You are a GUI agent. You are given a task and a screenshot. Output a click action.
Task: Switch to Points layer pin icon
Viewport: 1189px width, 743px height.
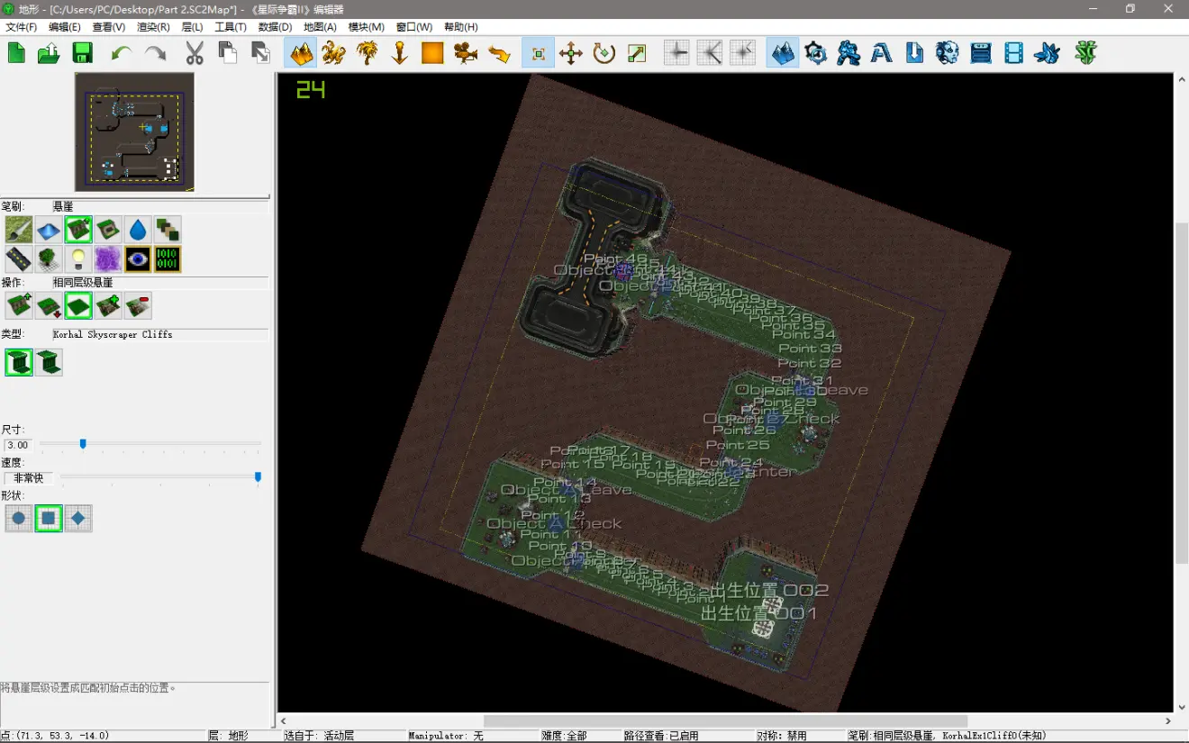tap(400, 53)
